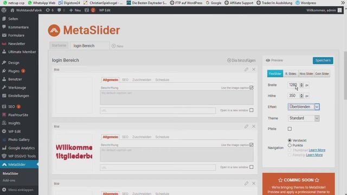Edit the first Bild slide with pencil icon
The image size is (347, 195).
246,69
